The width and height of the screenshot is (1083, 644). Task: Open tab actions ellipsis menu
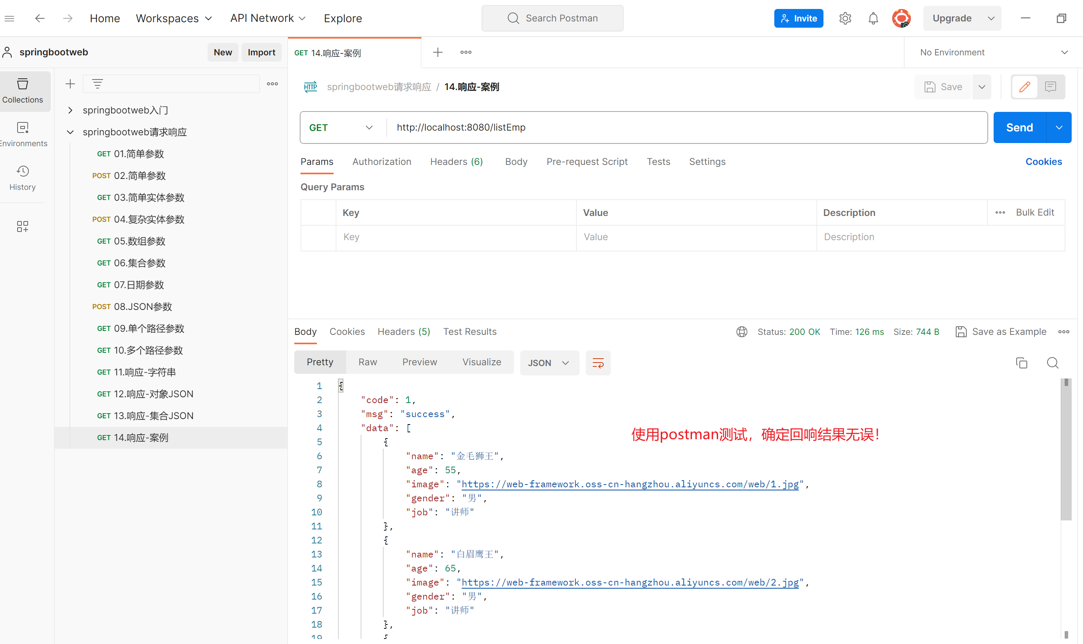pyautogui.click(x=466, y=53)
